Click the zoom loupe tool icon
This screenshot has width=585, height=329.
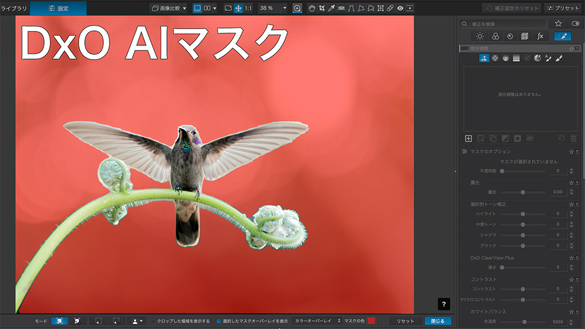click(297, 8)
